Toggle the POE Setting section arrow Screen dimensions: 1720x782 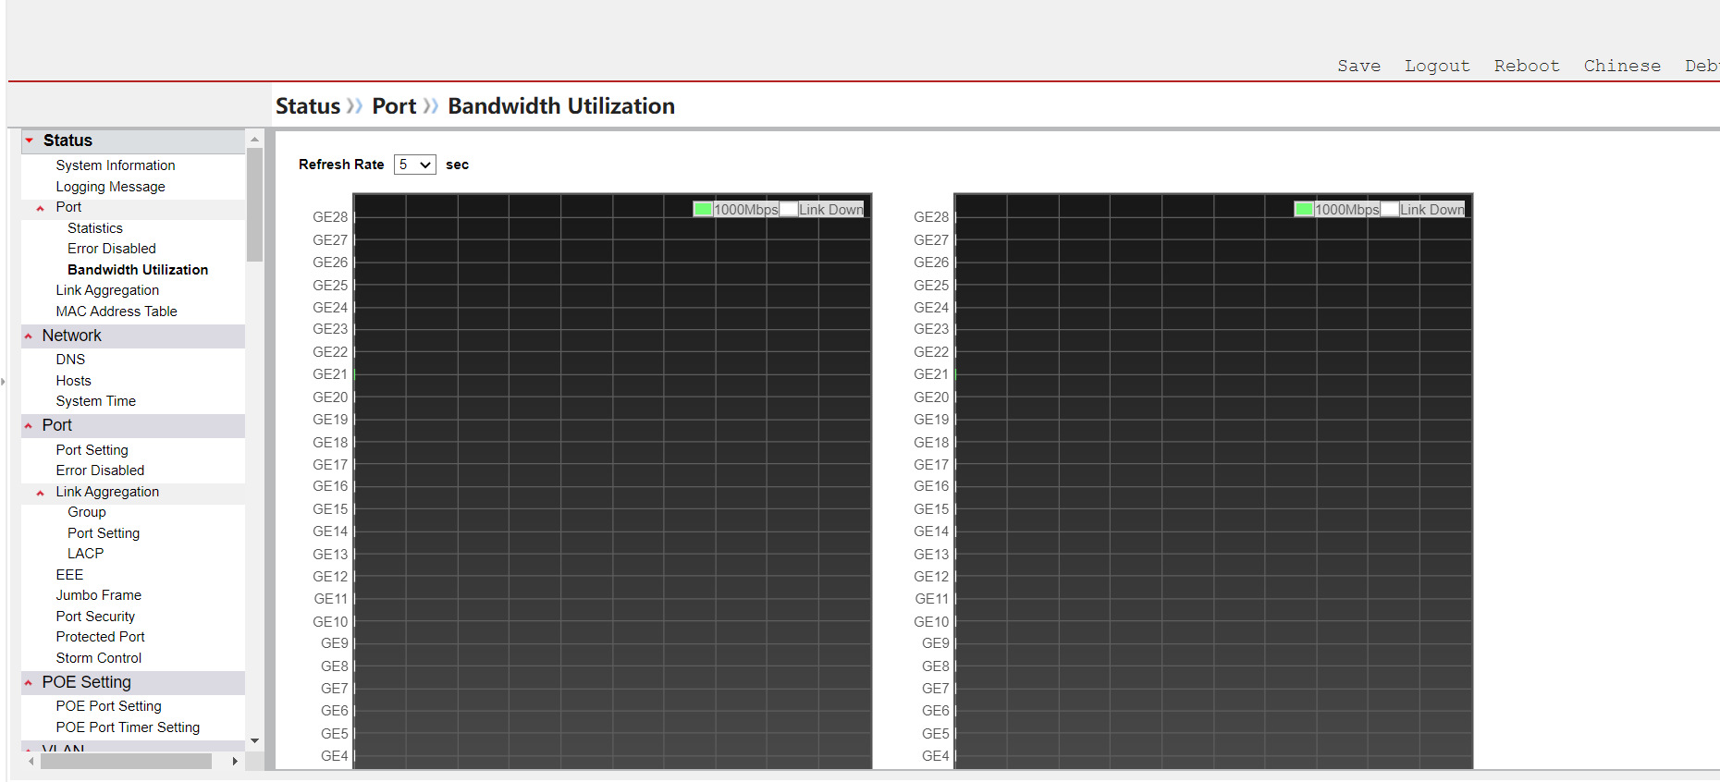coord(29,683)
